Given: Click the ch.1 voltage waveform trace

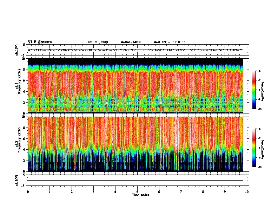Looking at the screenshot, I should coord(135,50).
